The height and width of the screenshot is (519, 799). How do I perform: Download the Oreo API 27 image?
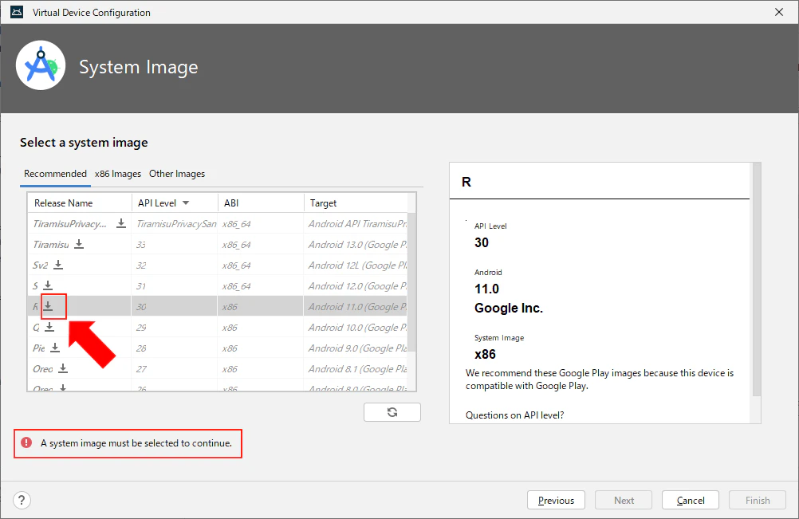63,368
